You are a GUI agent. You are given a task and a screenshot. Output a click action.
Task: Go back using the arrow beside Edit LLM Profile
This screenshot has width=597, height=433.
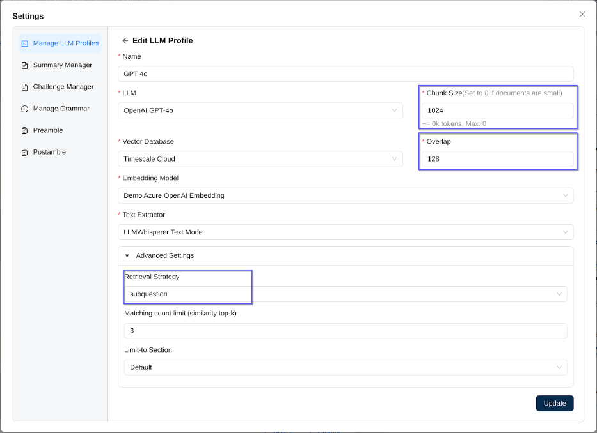[125, 40]
